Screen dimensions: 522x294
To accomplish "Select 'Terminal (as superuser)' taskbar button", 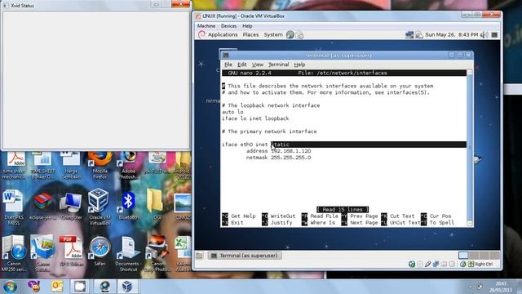I will 245,256.
